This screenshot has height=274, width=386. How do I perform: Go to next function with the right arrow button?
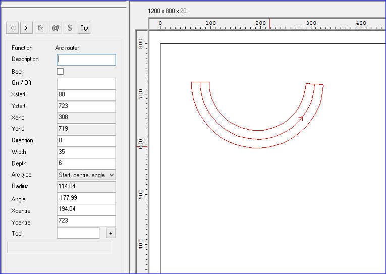click(26, 28)
